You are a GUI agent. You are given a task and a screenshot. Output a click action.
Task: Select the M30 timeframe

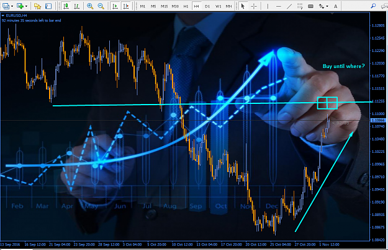click(175, 6)
